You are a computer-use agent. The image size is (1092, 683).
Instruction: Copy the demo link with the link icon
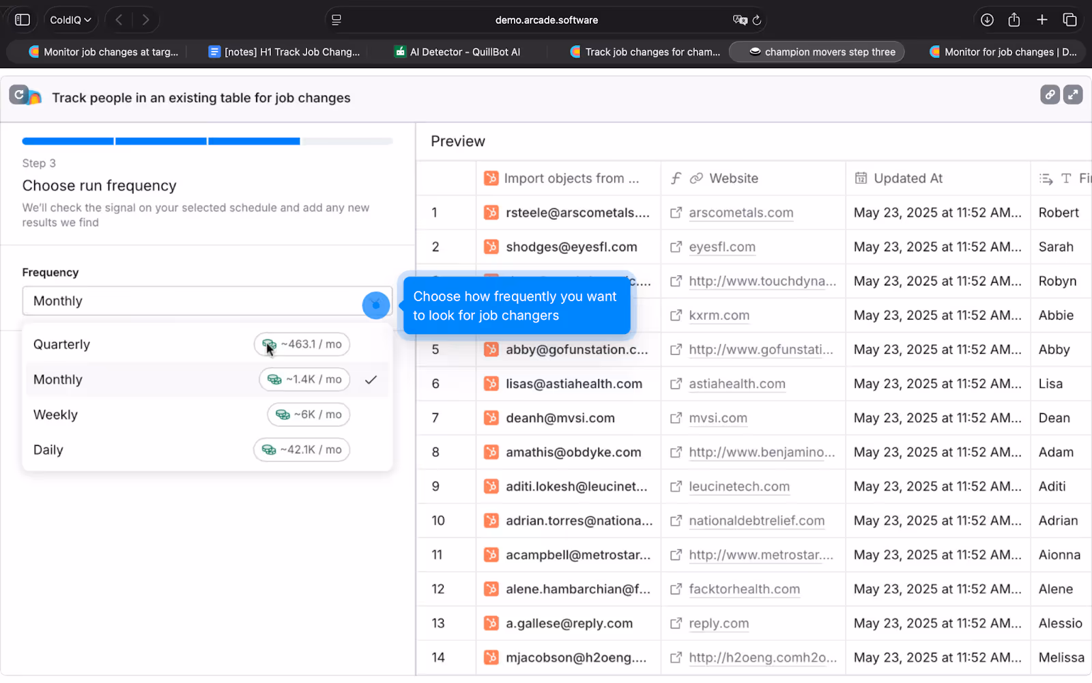pos(1050,95)
